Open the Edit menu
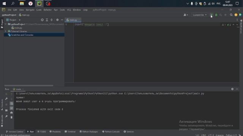 point(15,10)
